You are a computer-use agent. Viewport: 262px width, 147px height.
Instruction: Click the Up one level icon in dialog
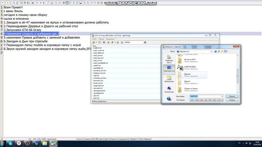point(219,51)
